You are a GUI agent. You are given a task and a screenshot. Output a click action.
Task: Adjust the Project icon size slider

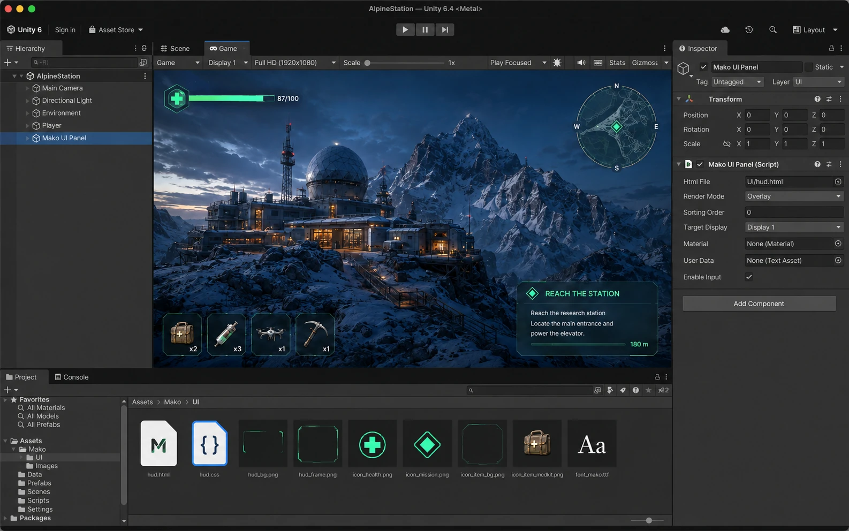(648, 520)
